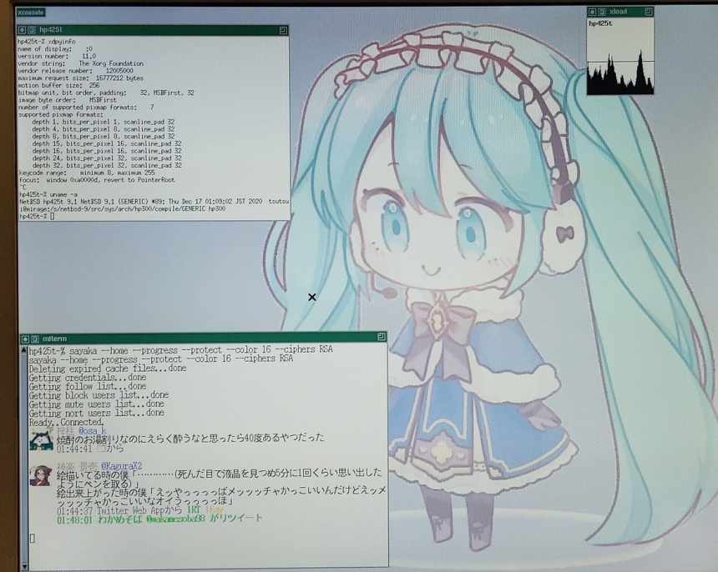718x572 pixels.
Task: Click the xload window title text
Action: point(619,12)
